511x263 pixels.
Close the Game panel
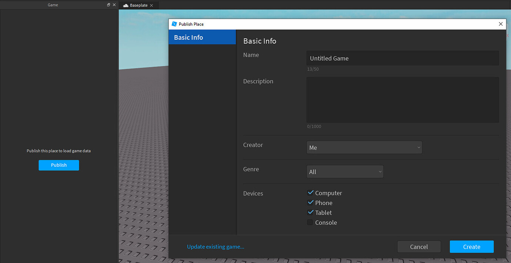click(114, 5)
